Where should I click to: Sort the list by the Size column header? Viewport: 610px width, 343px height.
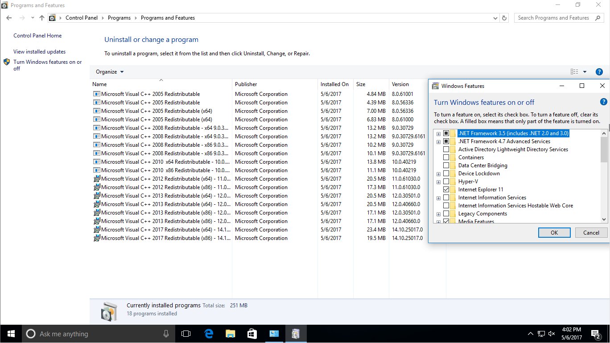[x=371, y=84]
